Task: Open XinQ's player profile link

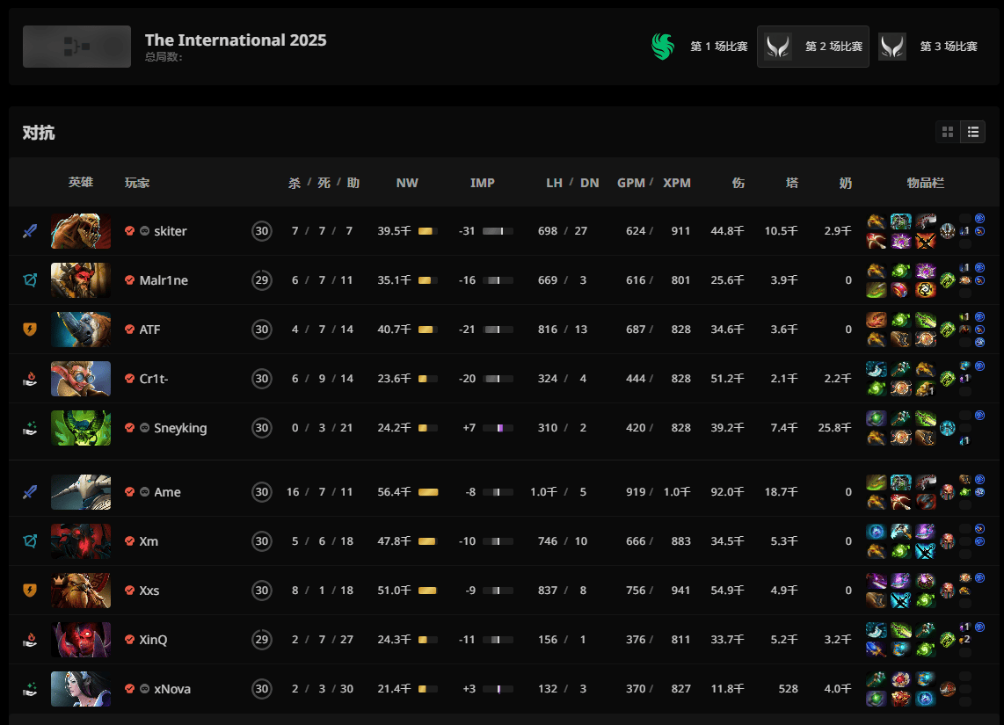Action: coord(153,640)
